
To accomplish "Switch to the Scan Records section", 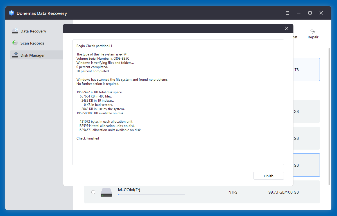I will [x=32, y=43].
